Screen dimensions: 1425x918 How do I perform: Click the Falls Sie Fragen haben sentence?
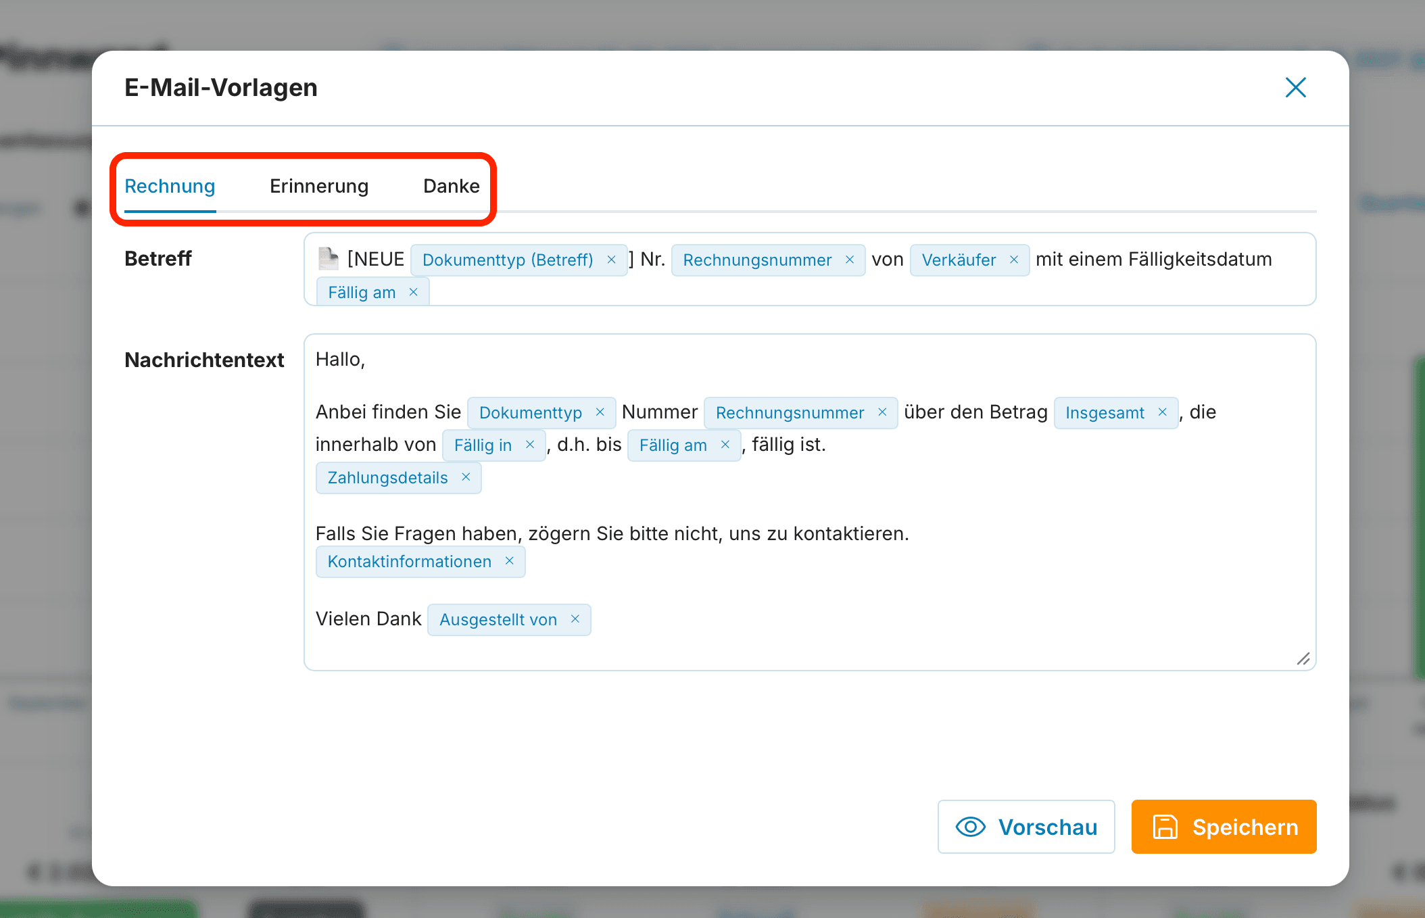coord(612,533)
